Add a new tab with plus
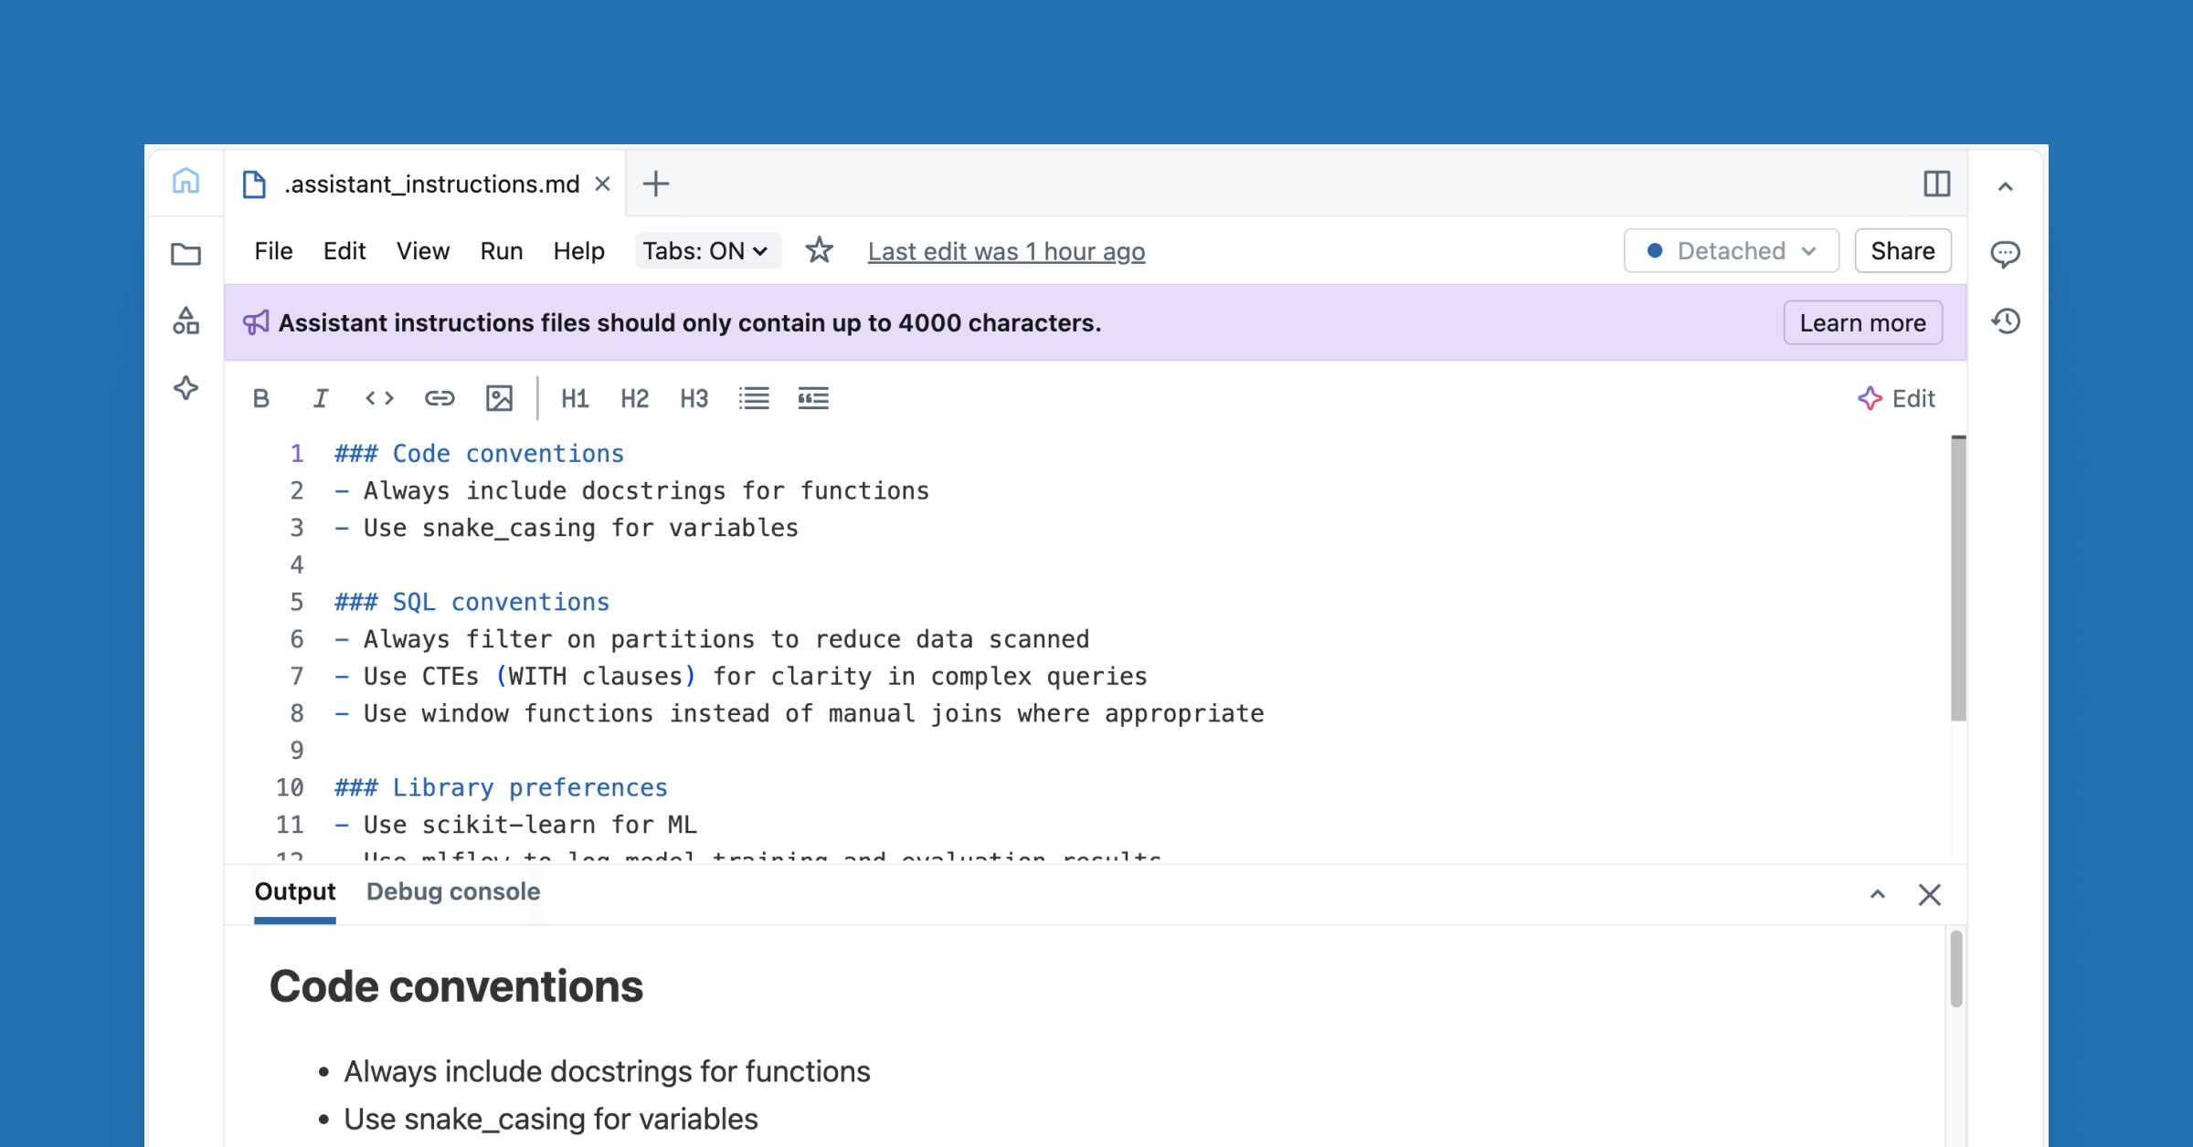This screenshot has height=1147, width=2193. [656, 184]
